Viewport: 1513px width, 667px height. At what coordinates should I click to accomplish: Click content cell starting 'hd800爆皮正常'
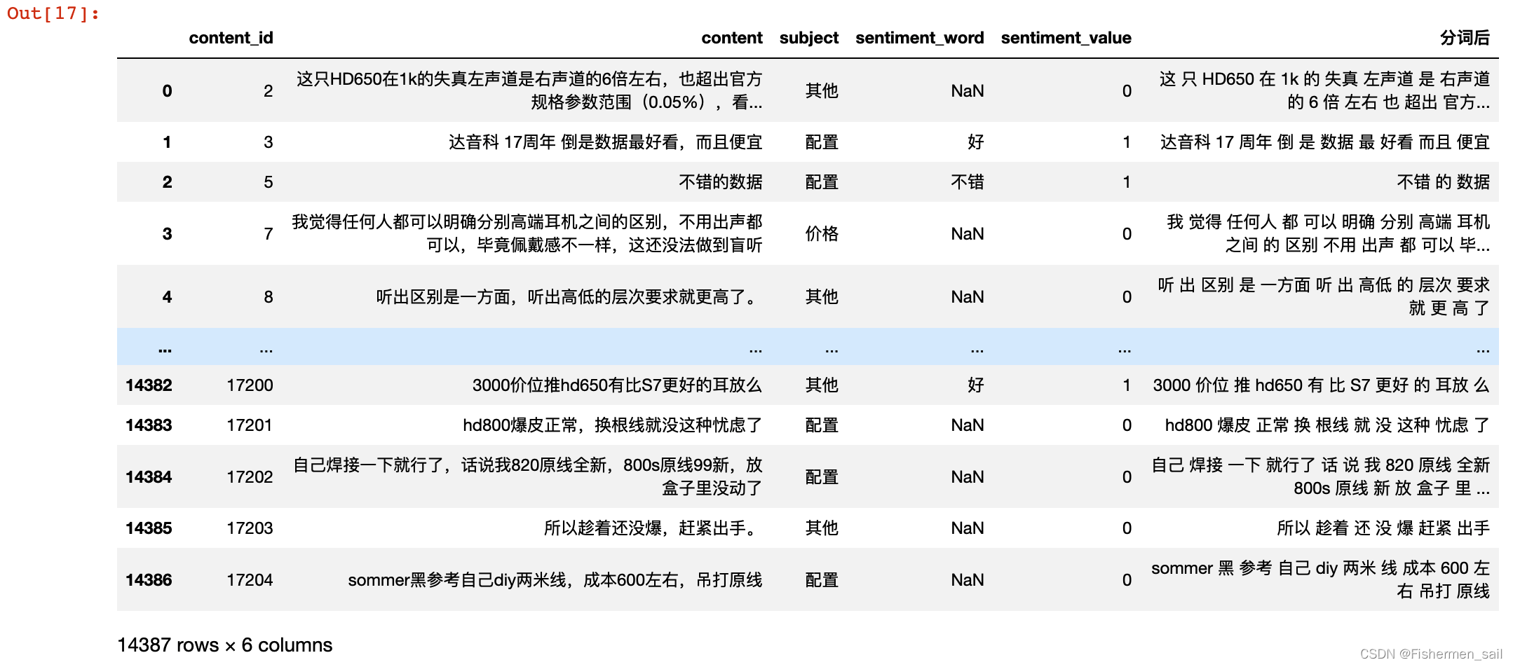tap(612, 425)
